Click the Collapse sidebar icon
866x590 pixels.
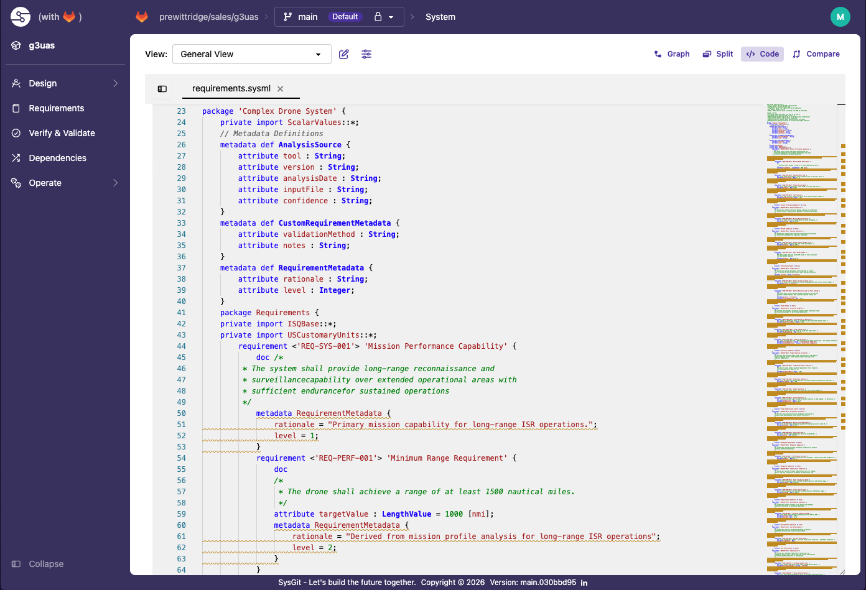(16, 564)
